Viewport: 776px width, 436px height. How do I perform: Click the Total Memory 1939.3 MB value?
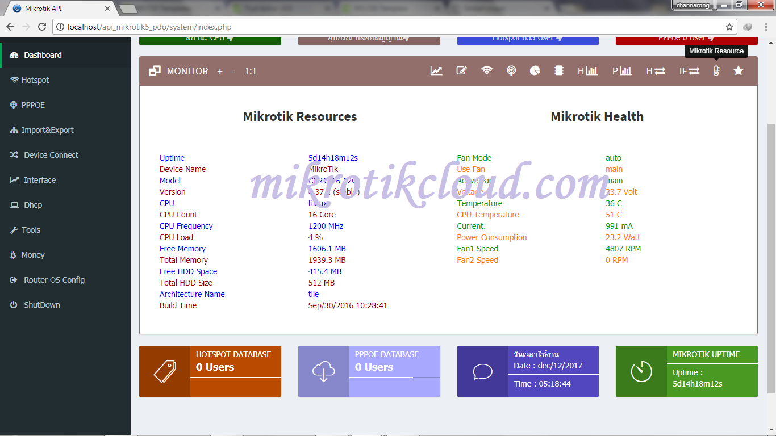pyautogui.click(x=327, y=260)
